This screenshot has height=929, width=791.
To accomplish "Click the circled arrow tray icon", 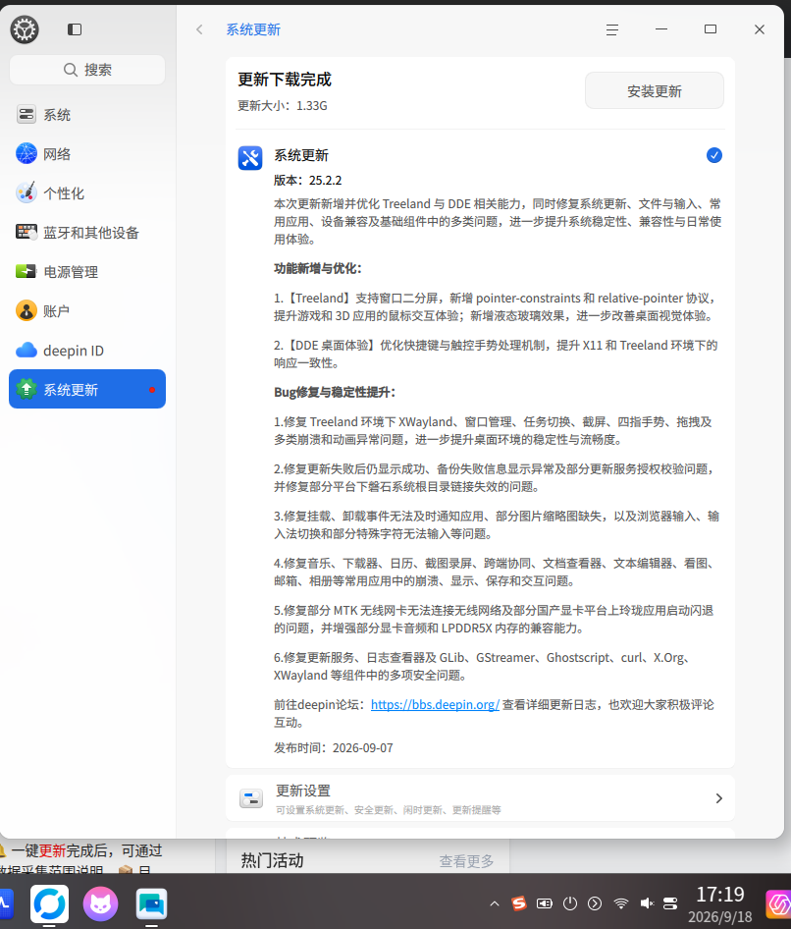I will (x=595, y=902).
